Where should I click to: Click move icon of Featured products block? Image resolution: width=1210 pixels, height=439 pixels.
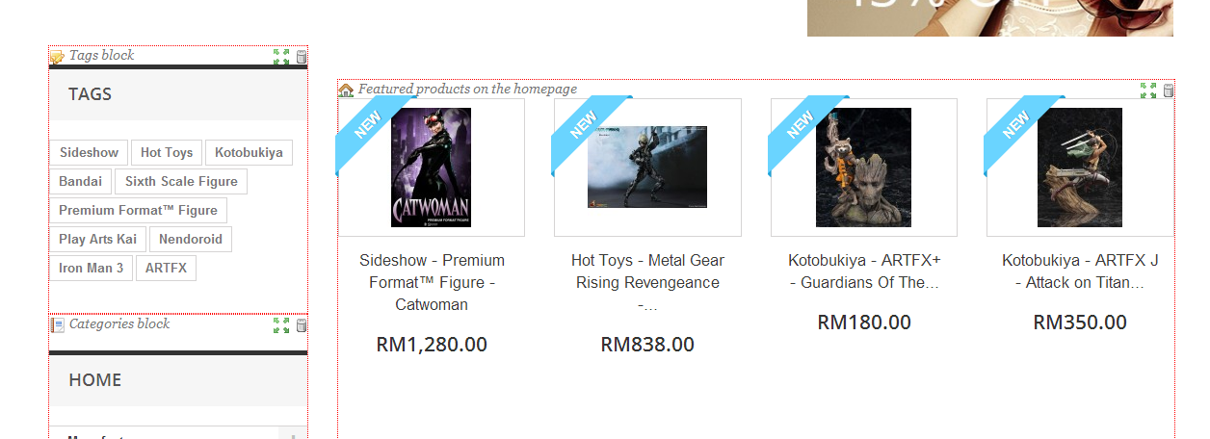tap(1148, 90)
